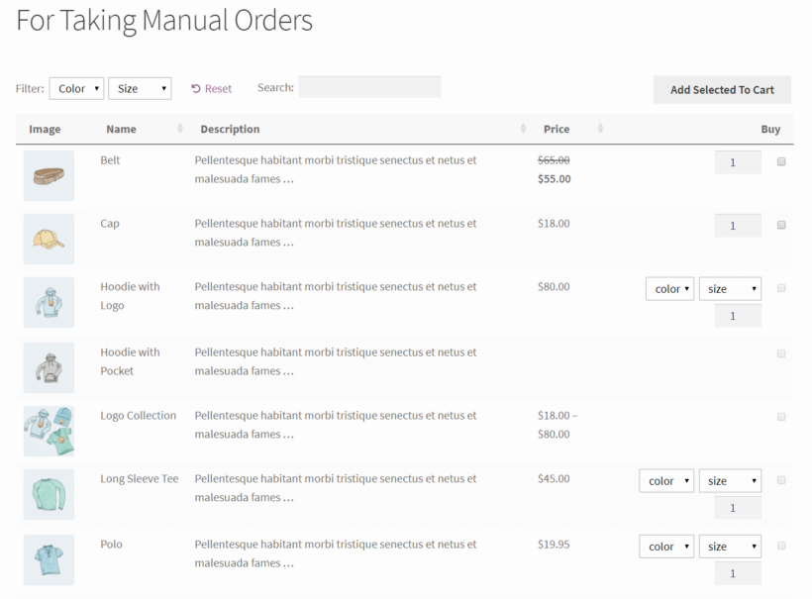Open the Logo Collection thumbnail
Screen dimensions: 812x599
[49, 431]
